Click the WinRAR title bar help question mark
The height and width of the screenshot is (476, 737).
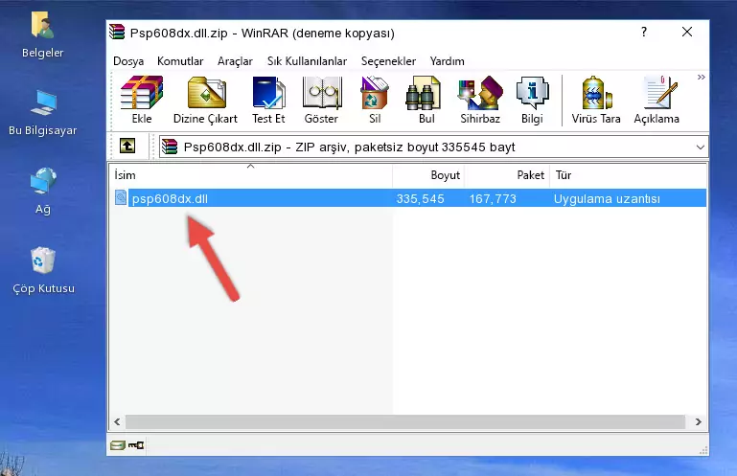pos(644,32)
